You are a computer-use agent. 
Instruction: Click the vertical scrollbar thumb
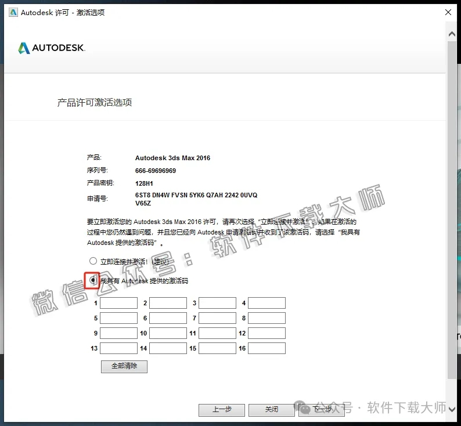452,210
